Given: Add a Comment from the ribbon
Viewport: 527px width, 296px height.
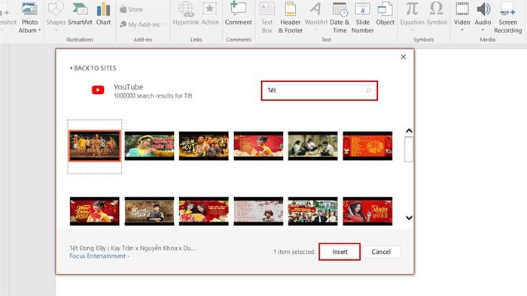Looking at the screenshot, I should coord(239,14).
